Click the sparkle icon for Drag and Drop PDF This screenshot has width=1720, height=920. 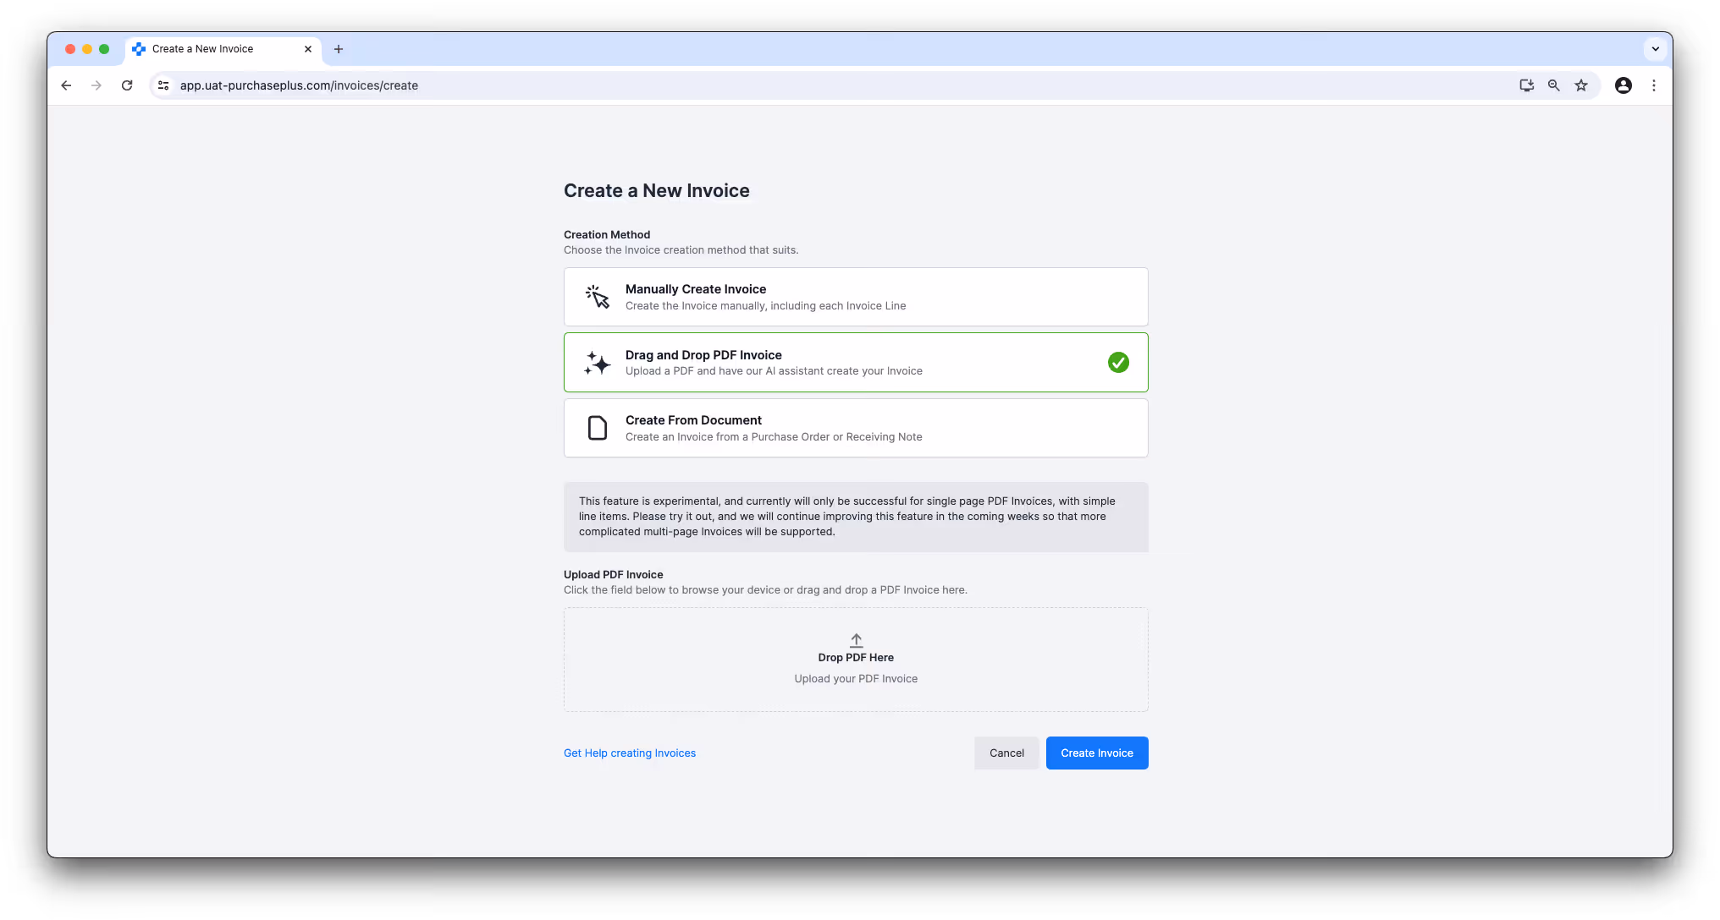coord(598,363)
